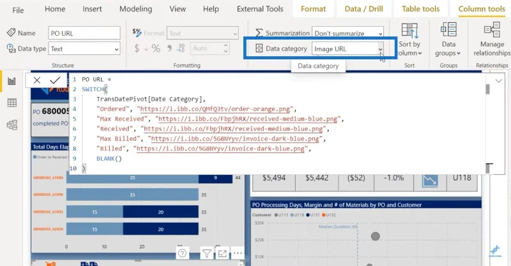Switch to the Format tab
Viewport: 511px width, 266px height.
pyautogui.click(x=313, y=9)
